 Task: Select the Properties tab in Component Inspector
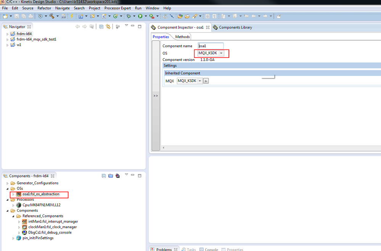(161, 37)
